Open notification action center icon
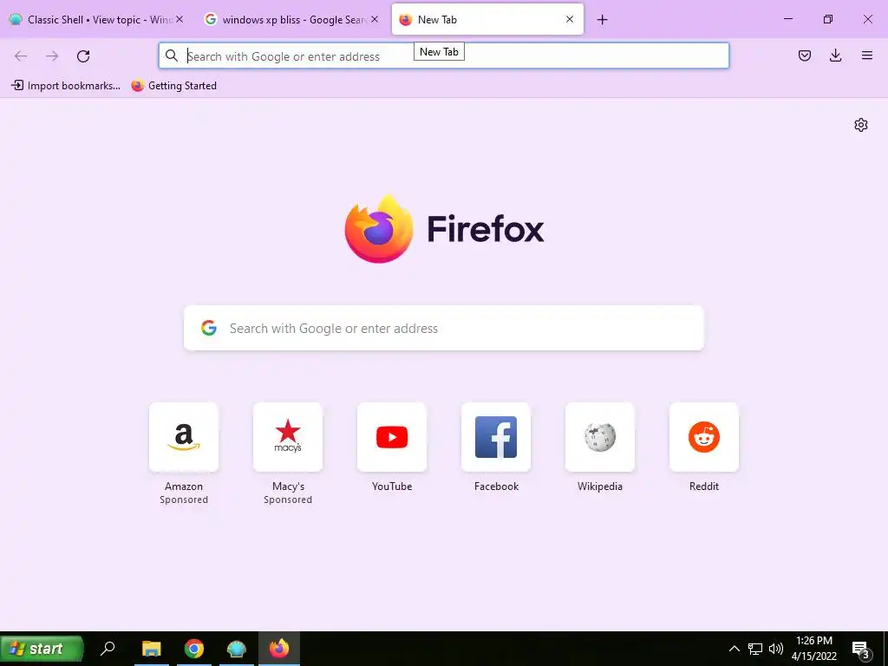The image size is (888, 666). (860, 650)
